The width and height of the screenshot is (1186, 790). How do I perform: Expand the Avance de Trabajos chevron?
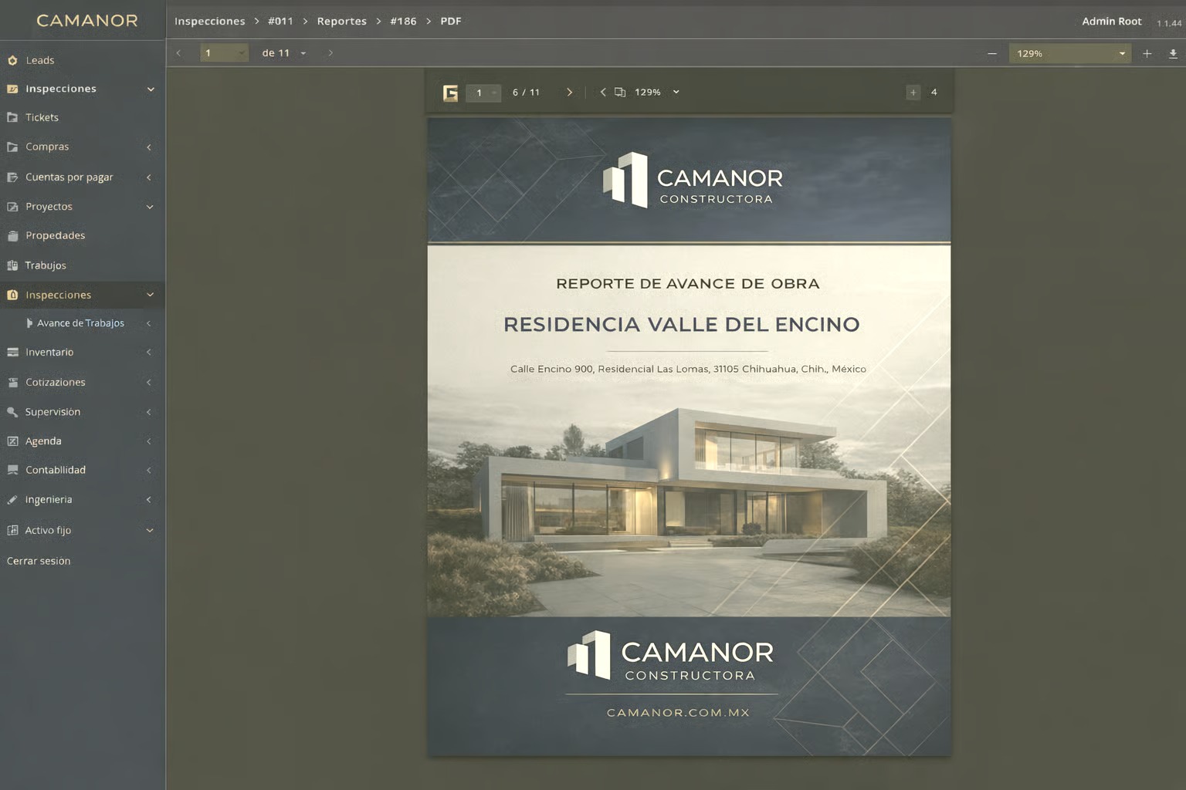[149, 323]
